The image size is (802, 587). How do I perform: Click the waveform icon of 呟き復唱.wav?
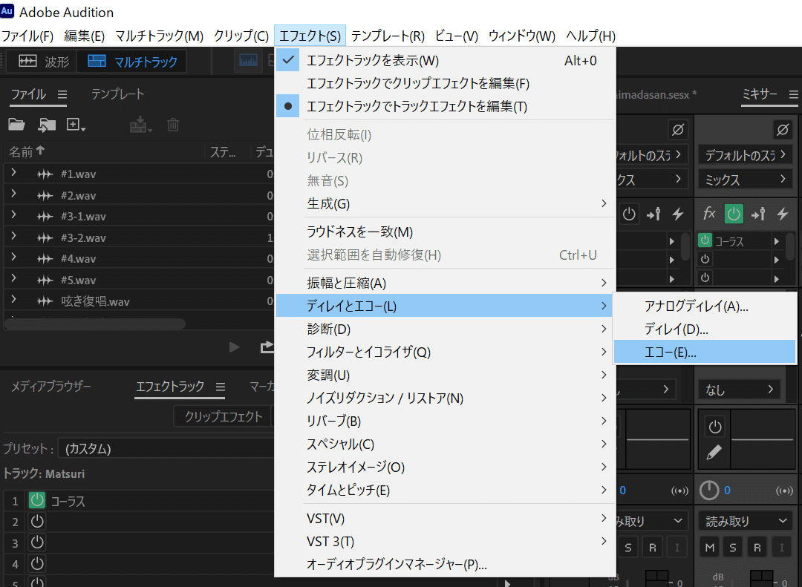pyautogui.click(x=45, y=302)
